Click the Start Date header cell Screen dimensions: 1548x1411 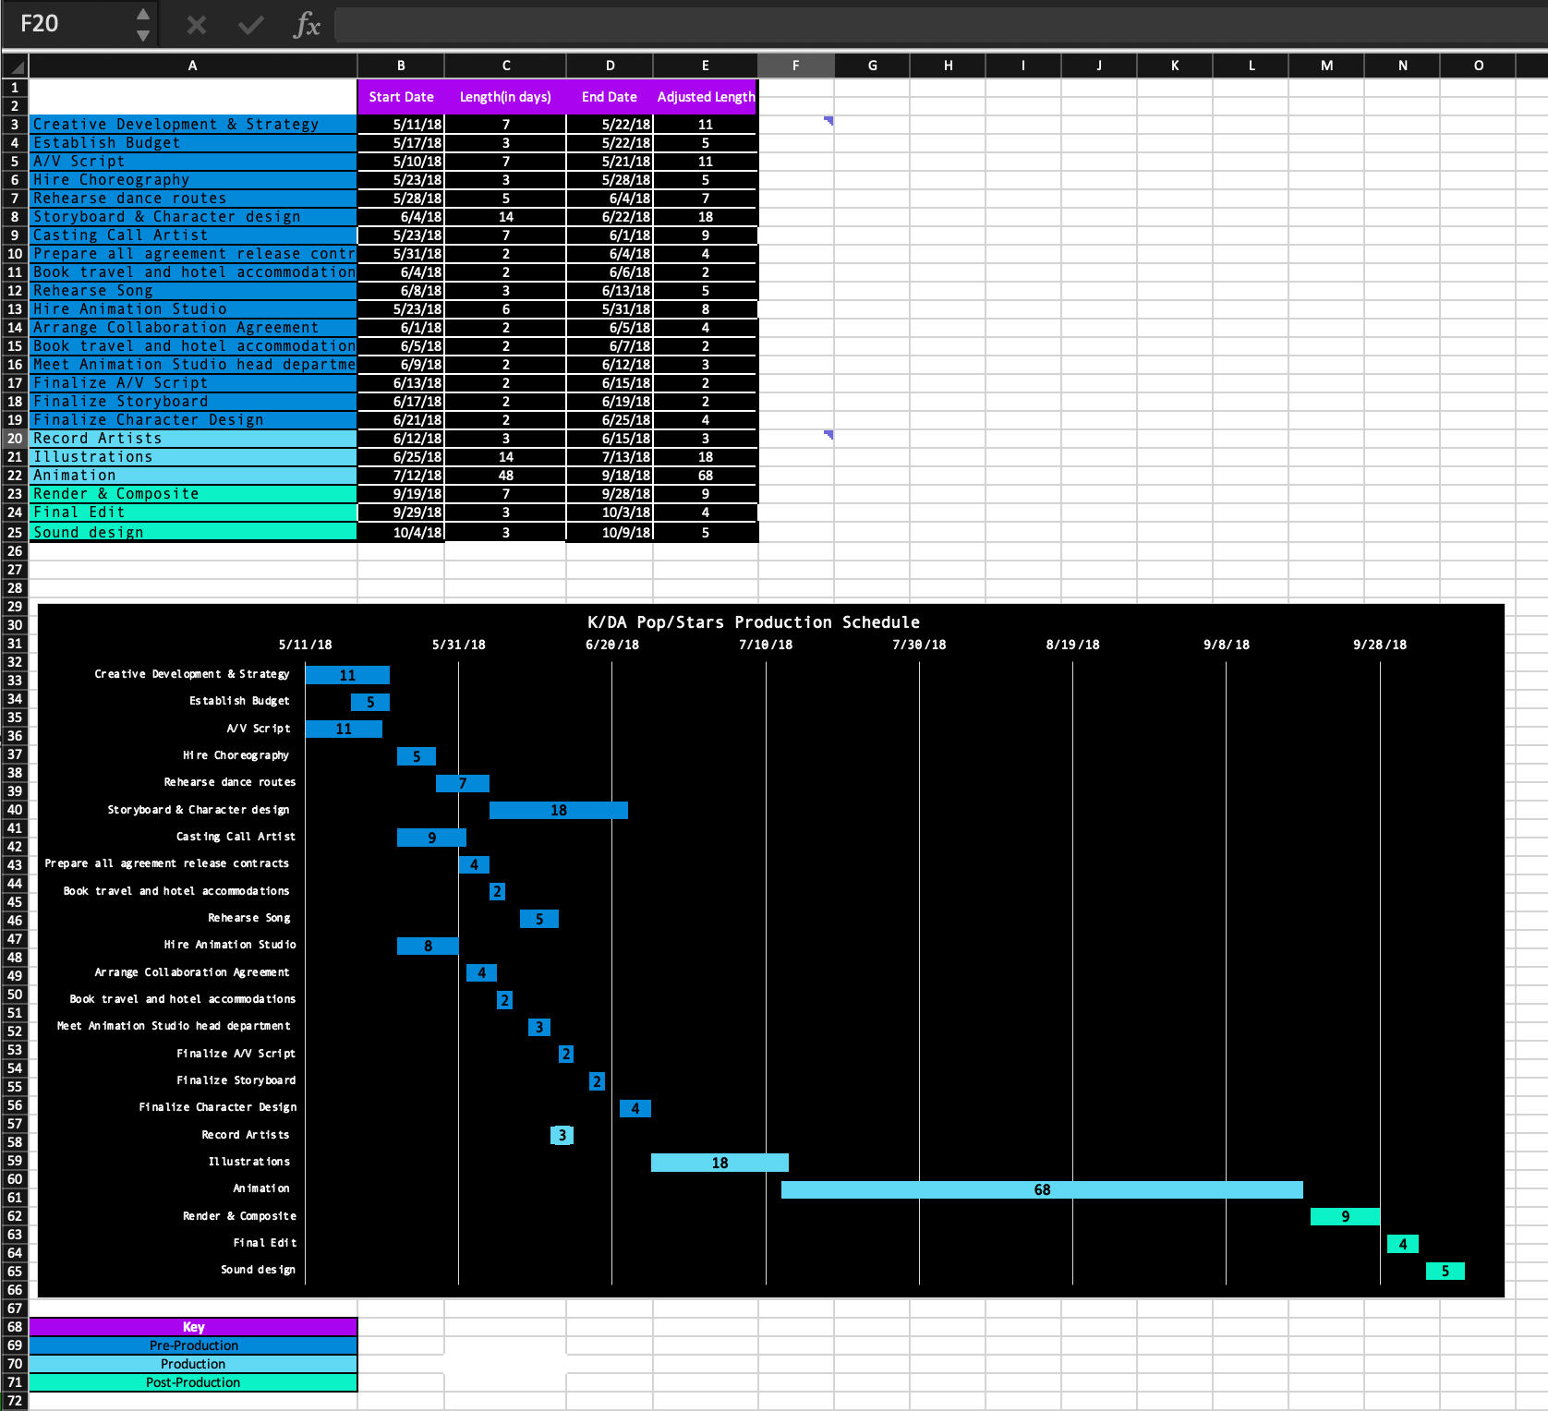point(401,97)
